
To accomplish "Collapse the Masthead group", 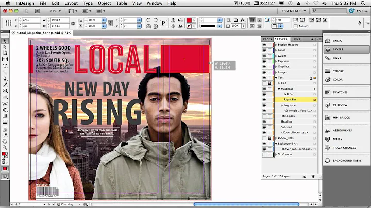I will point(279,89).
